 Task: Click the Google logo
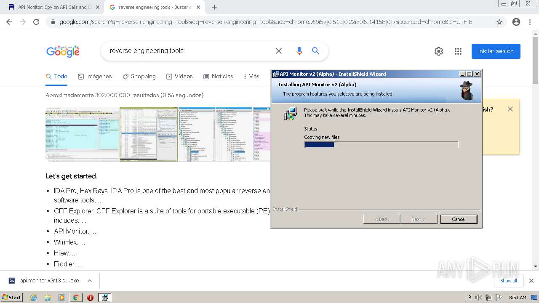pos(63,51)
